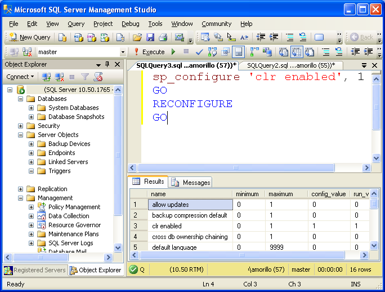Click the green Debug arrow

pos(173,52)
